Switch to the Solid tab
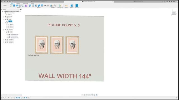 coord(12,3)
